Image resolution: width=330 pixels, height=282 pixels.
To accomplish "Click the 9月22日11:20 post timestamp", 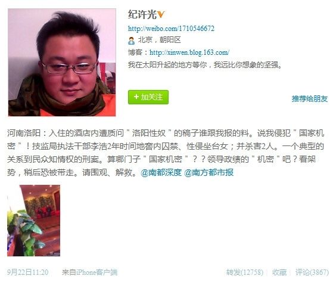I will pyautogui.click(x=28, y=272).
